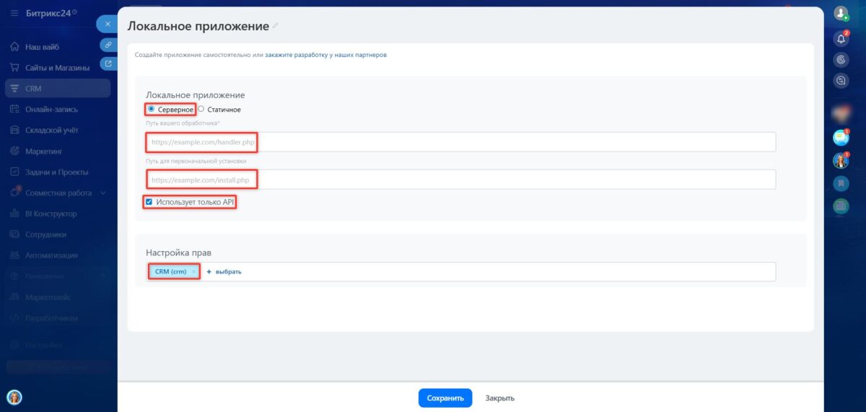This screenshot has height=412, width=866.
Task: Select the Статичное radio button
Action: (201, 109)
